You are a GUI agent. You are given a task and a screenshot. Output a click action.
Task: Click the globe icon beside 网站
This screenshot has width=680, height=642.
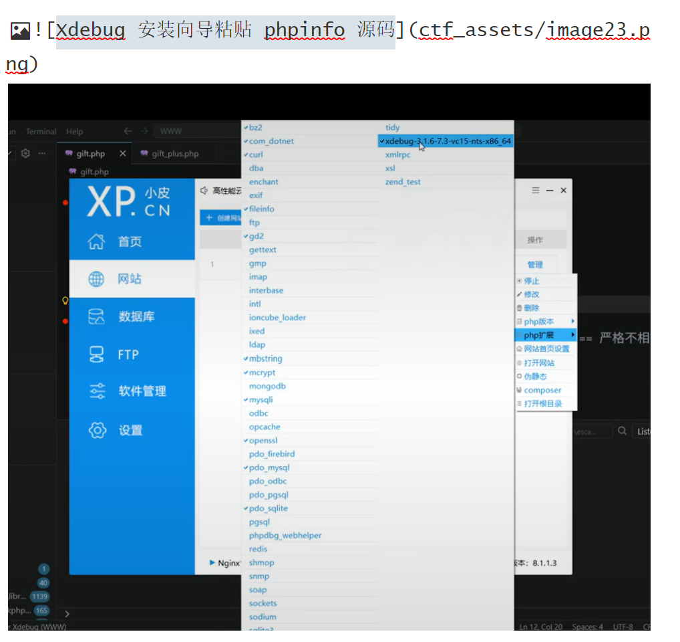96,279
